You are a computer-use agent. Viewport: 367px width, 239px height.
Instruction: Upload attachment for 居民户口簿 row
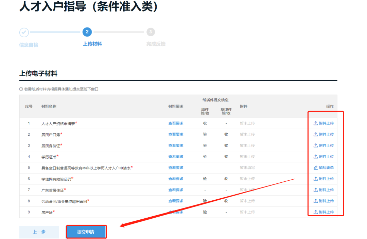pos(324,135)
